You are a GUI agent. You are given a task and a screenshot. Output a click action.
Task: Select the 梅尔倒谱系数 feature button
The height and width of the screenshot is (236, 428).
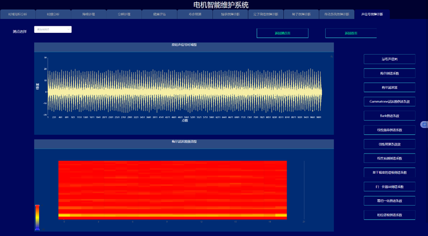[389, 73]
